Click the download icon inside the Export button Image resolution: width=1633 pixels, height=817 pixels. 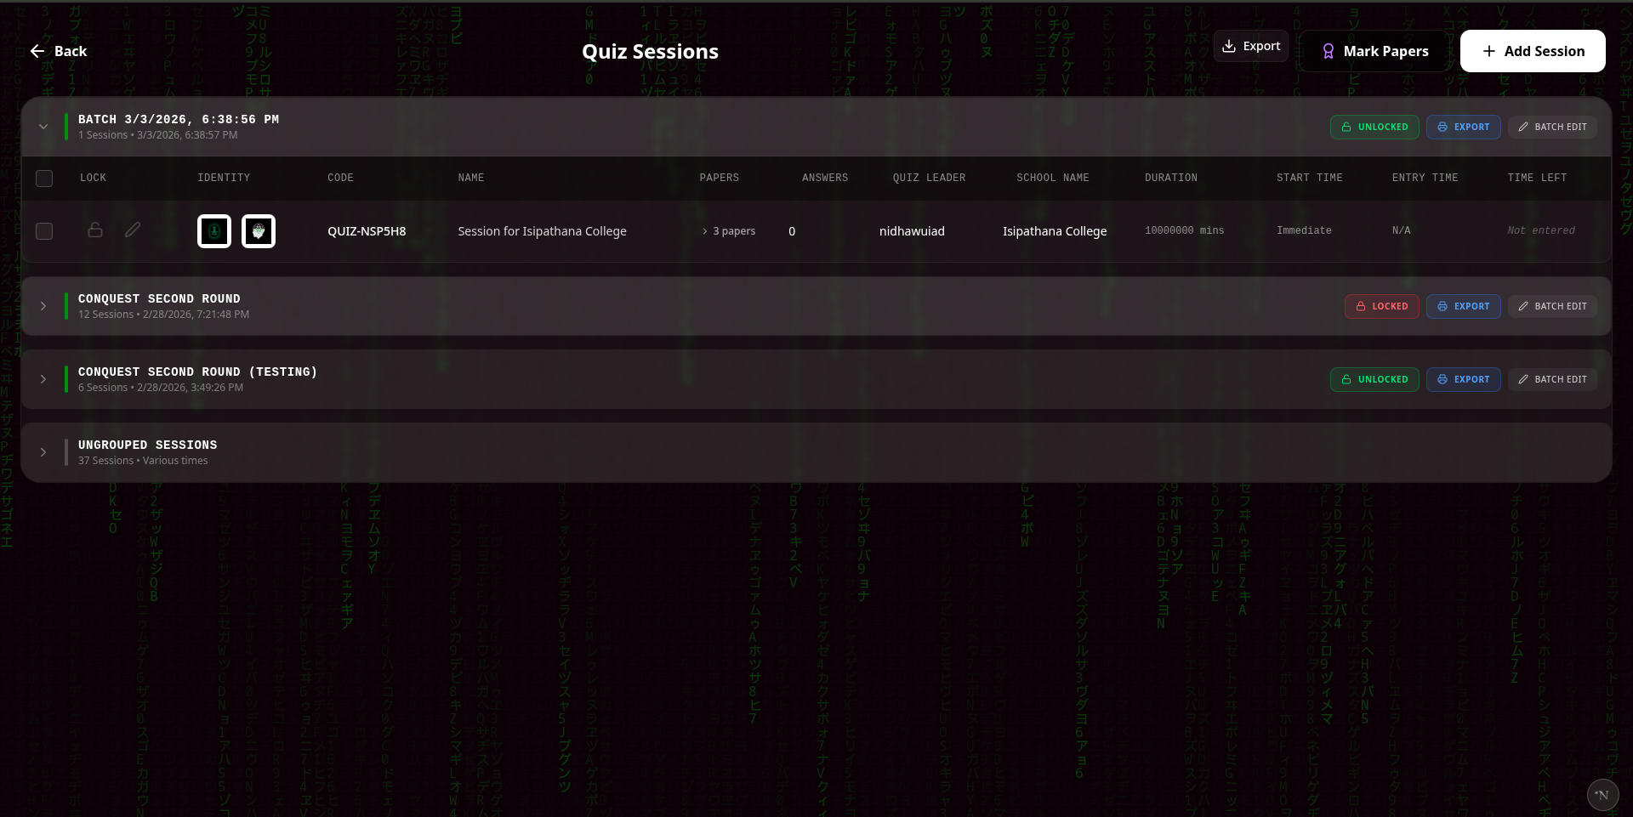coord(1231,45)
